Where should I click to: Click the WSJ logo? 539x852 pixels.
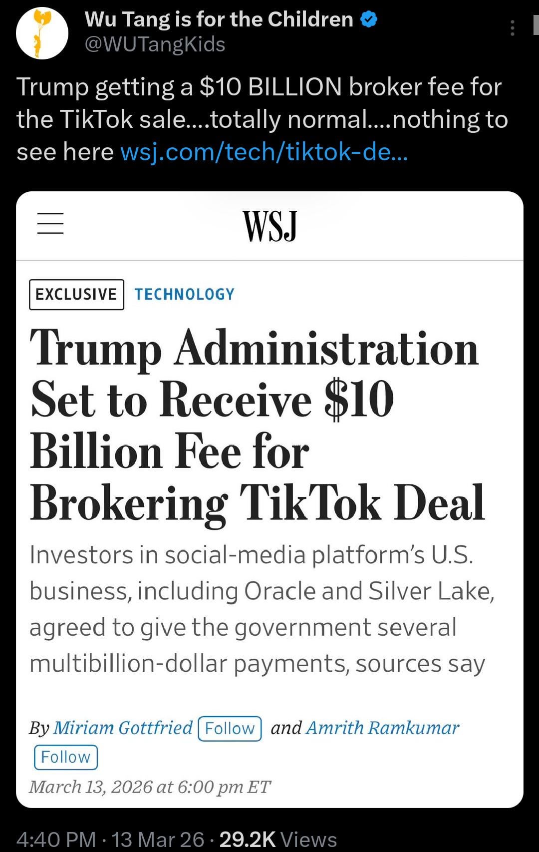pos(269,226)
